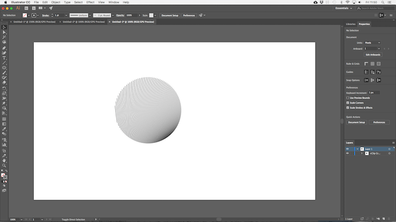Click Document Setup in control bar
The height and width of the screenshot is (222, 396).
pos(170,15)
